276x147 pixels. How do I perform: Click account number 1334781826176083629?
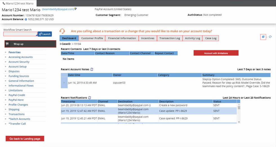pos(39,15)
